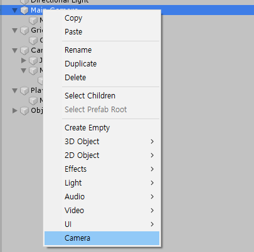
Task: Open the Effects submenu
Action: 102,169
